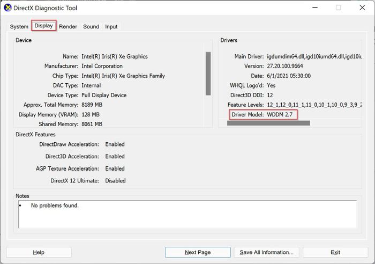Image resolution: width=375 pixels, height=264 pixels.
Task: Select the Display tab
Action: [43, 26]
